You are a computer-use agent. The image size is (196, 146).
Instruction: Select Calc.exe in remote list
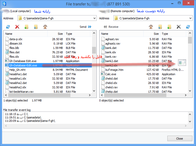pos(144,74)
